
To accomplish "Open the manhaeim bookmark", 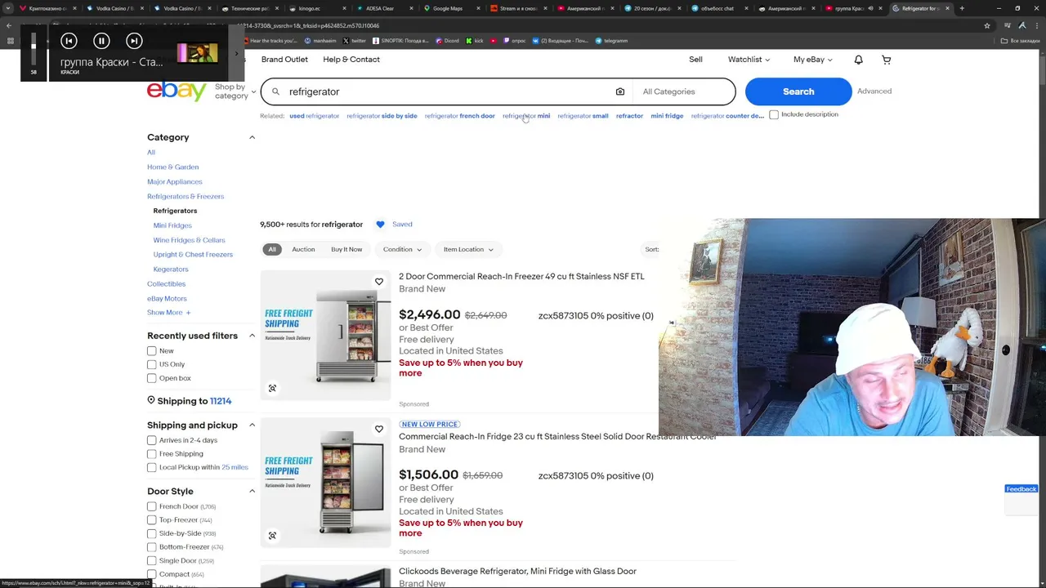I will click(320, 41).
